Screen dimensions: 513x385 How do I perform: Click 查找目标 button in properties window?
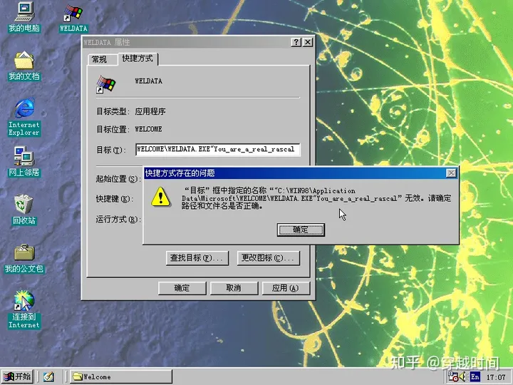coord(197,258)
